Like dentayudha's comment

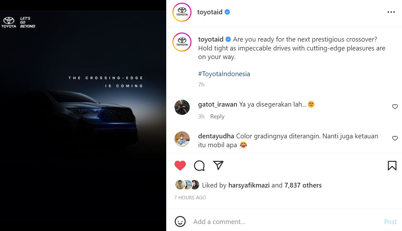point(395,138)
